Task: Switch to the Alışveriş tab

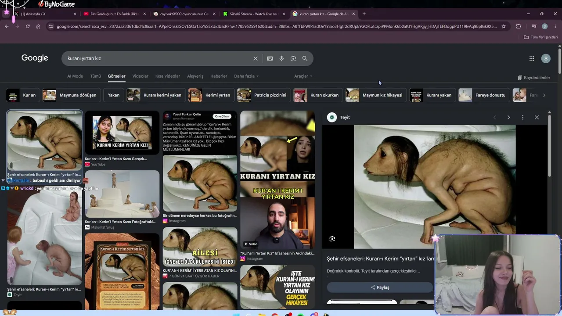Action: (195, 76)
